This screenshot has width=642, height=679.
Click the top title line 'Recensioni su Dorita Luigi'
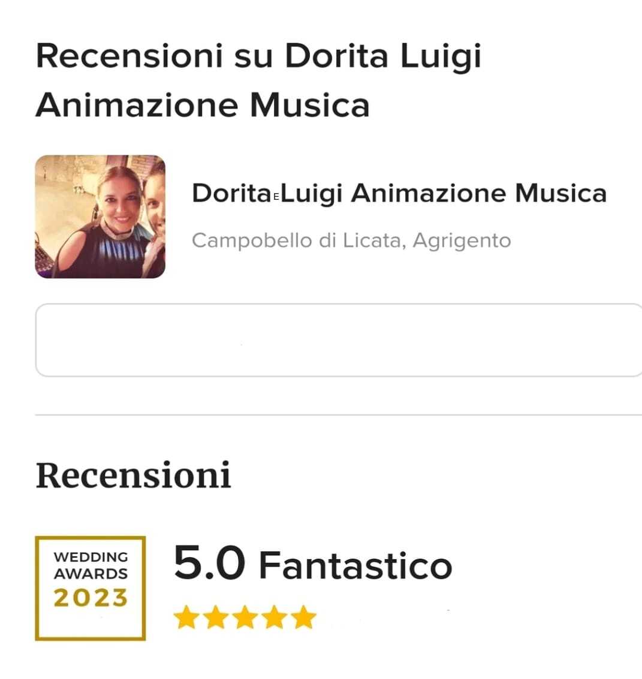pos(258,56)
